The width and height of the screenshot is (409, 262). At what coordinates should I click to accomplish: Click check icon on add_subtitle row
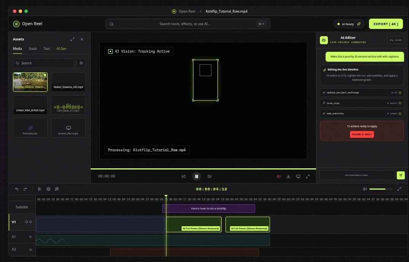coord(400,113)
